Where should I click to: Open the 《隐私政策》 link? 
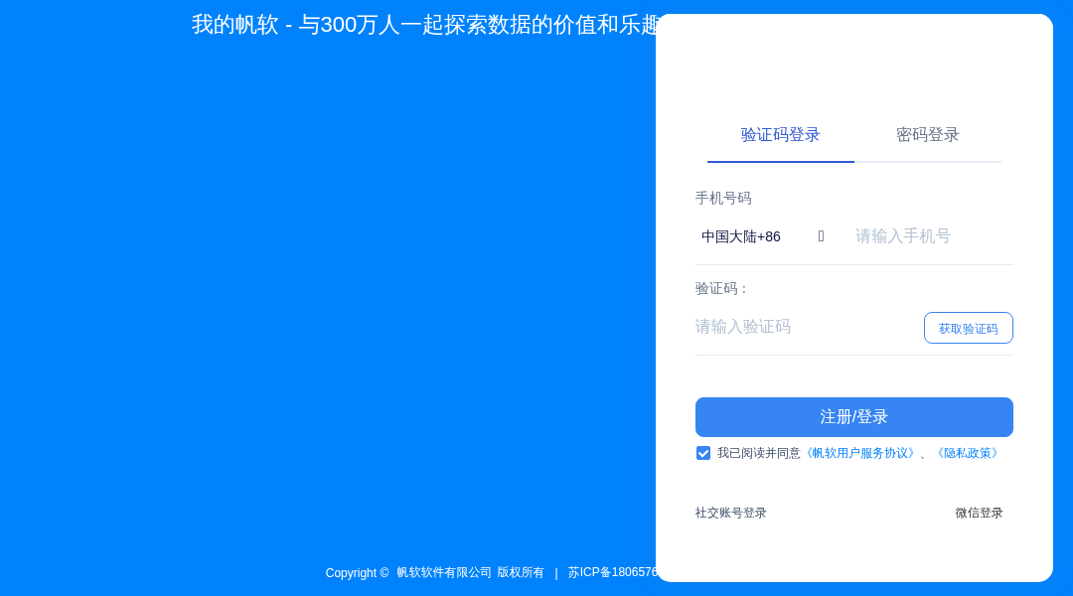[967, 453]
